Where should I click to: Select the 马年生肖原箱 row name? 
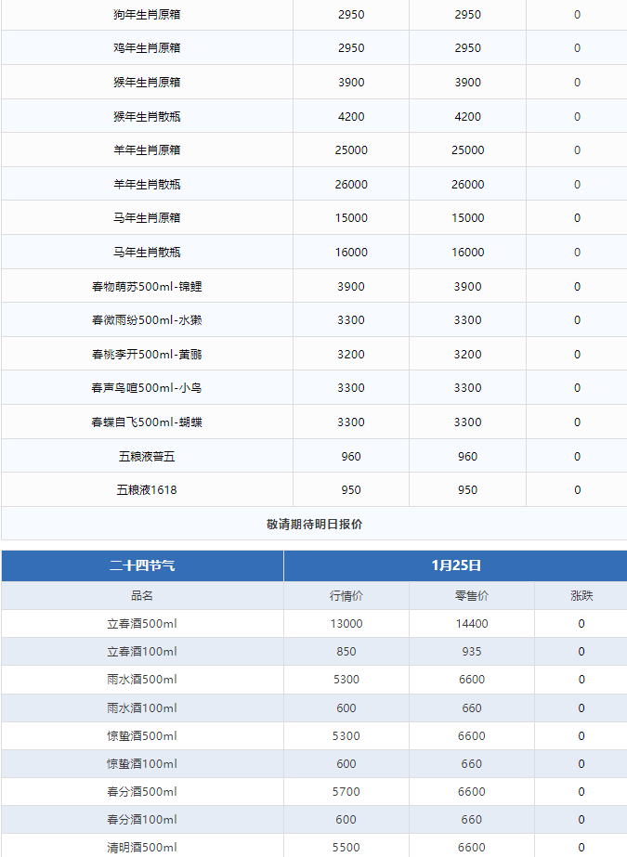(147, 218)
